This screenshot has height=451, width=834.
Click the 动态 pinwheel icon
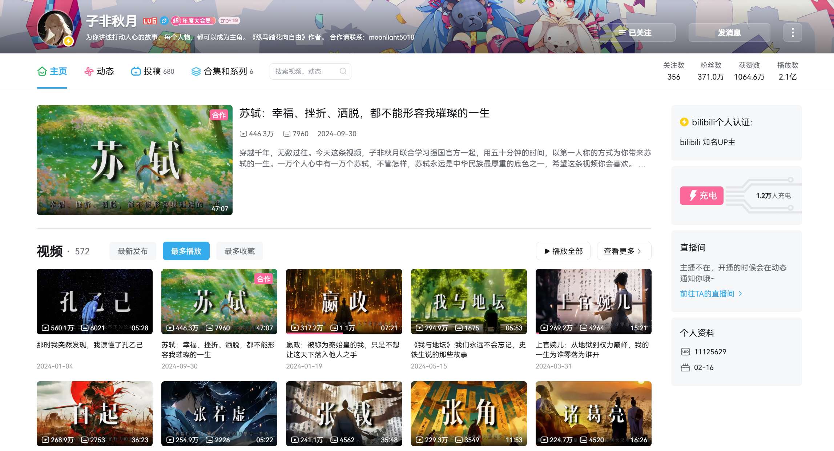pyautogui.click(x=89, y=71)
